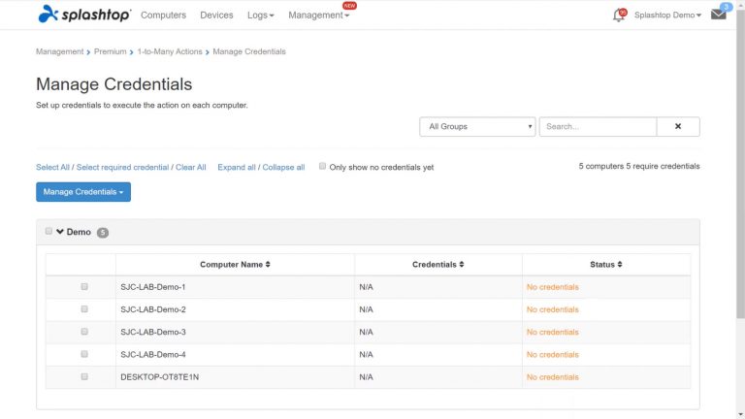Select checkbox for SJC-LAB-Demo-1
The width and height of the screenshot is (745, 419).
click(84, 286)
